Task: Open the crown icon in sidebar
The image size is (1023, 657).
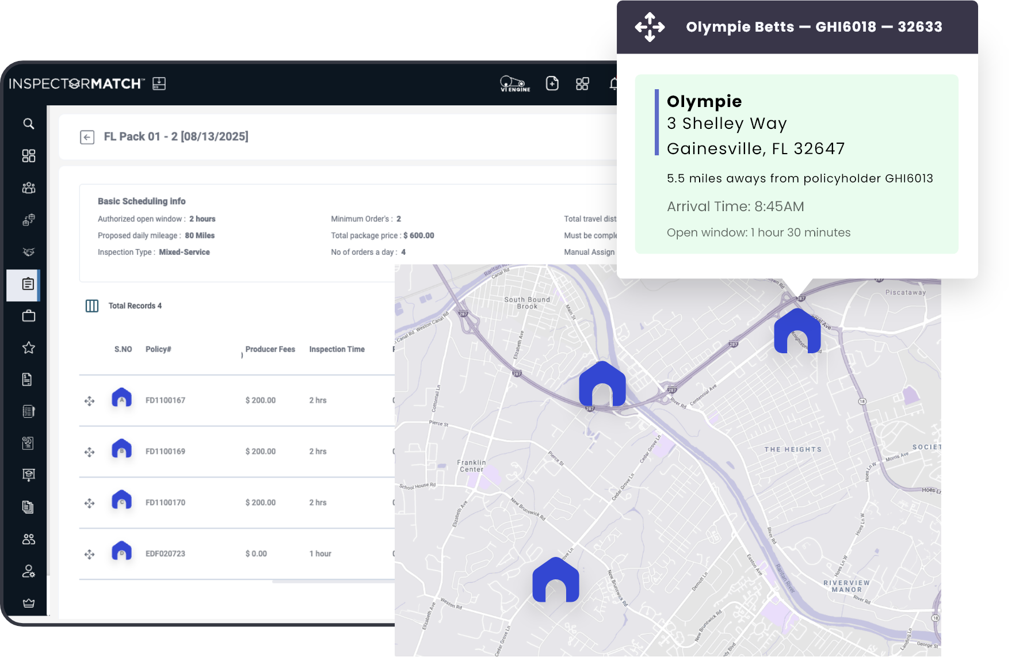Action: coord(29,603)
